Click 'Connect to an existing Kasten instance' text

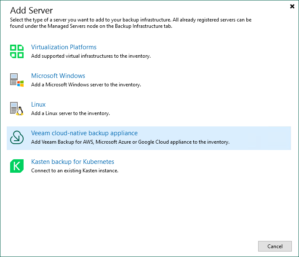pos(75,171)
